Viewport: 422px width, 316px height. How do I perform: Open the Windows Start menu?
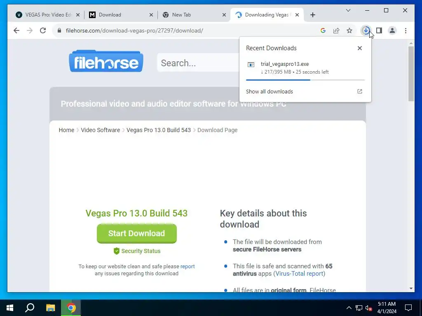pos(10,308)
